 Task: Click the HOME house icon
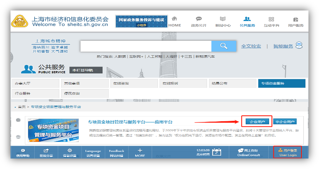tap(174, 19)
